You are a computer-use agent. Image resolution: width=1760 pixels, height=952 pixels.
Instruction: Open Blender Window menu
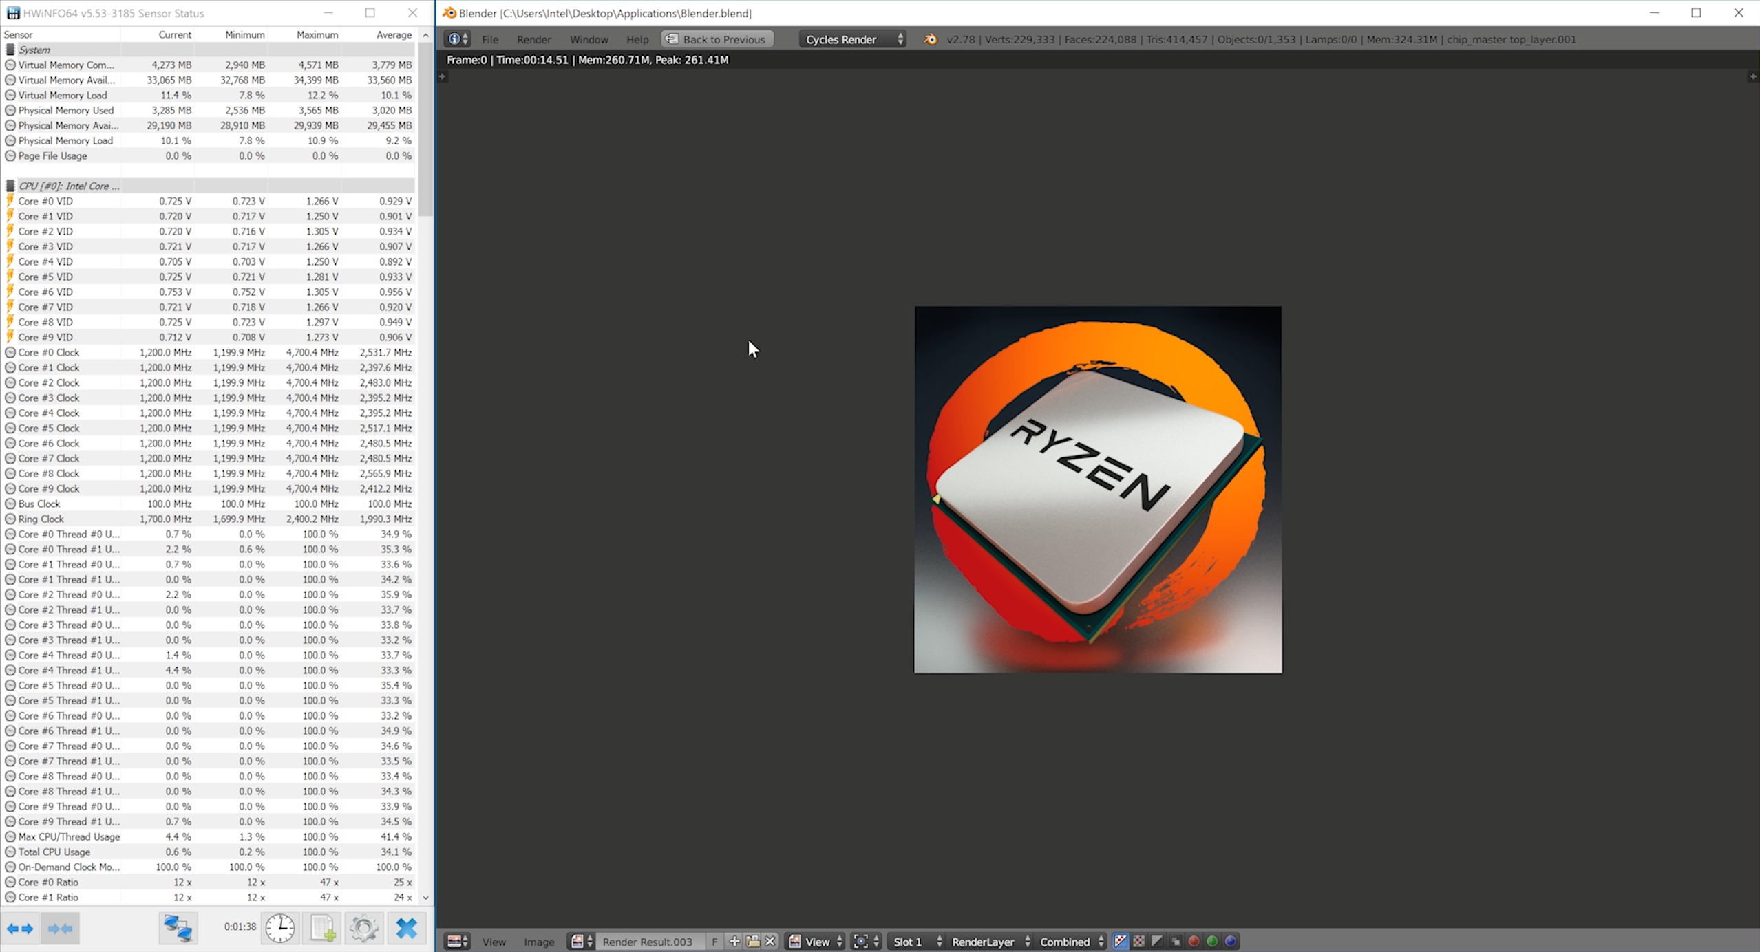589,39
